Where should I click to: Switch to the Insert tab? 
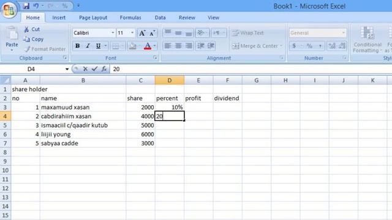pyautogui.click(x=59, y=18)
